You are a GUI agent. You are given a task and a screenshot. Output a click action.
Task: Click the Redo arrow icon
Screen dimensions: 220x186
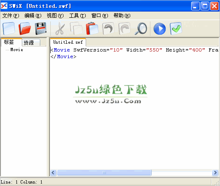[x=124, y=28]
